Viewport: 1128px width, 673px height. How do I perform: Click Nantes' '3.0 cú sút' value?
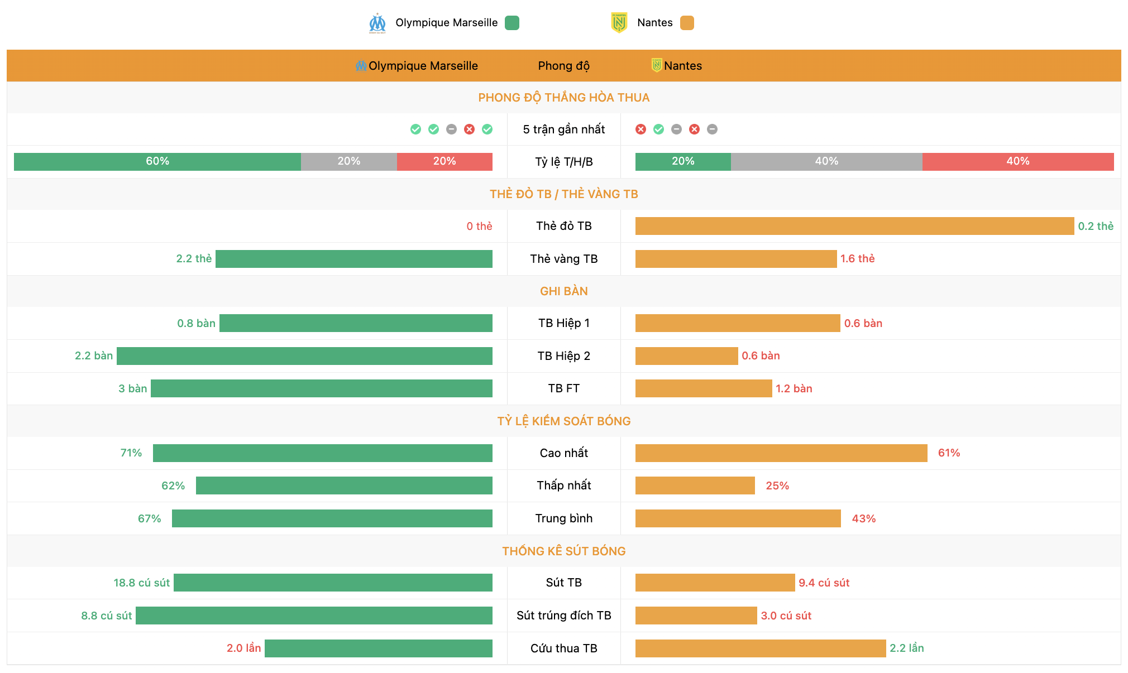[x=786, y=616]
